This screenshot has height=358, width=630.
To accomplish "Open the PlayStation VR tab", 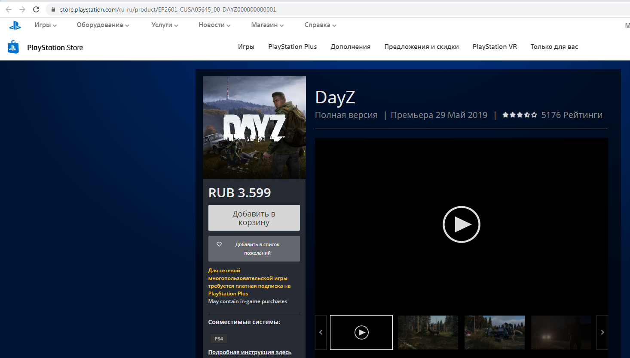I will tap(495, 47).
